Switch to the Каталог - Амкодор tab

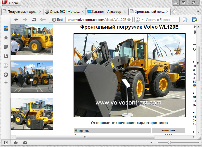[107, 12]
